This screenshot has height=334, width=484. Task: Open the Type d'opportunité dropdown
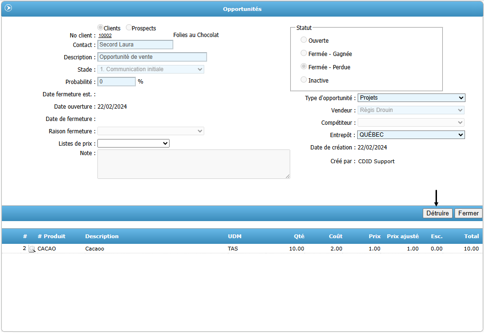tap(411, 98)
